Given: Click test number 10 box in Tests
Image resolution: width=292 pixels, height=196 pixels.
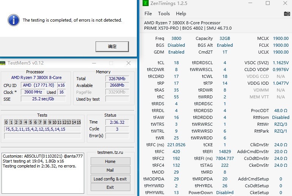Looking at the screenshot, I should (x=55, y=122).
